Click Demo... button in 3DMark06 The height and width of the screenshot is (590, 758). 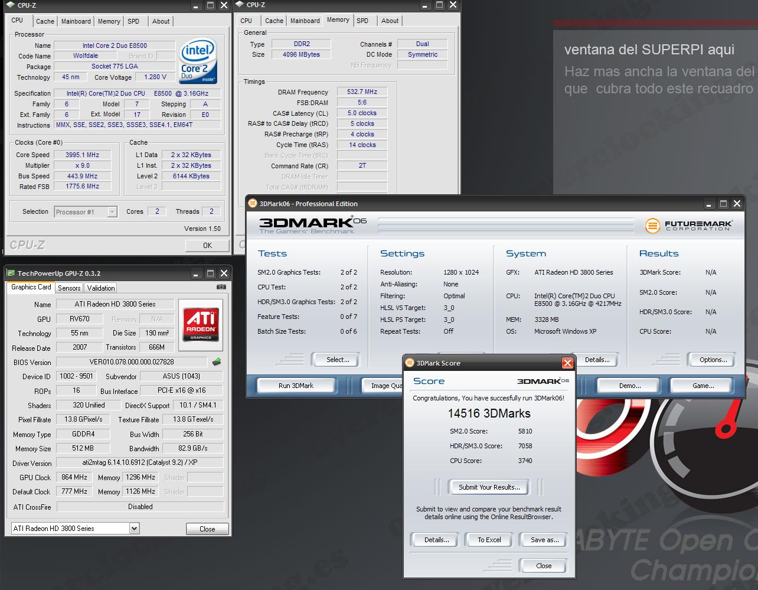(630, 386)
